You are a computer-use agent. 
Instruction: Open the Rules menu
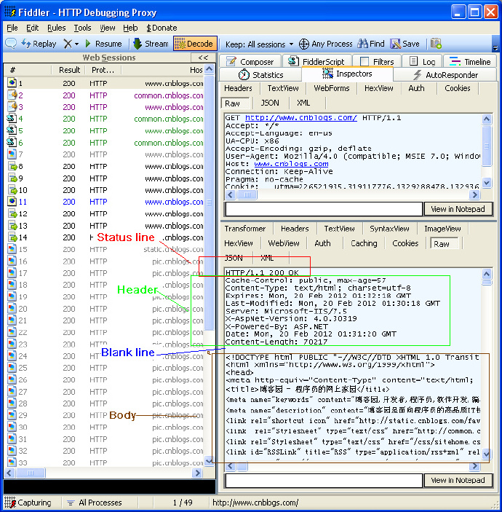click(x=57, y=28)
